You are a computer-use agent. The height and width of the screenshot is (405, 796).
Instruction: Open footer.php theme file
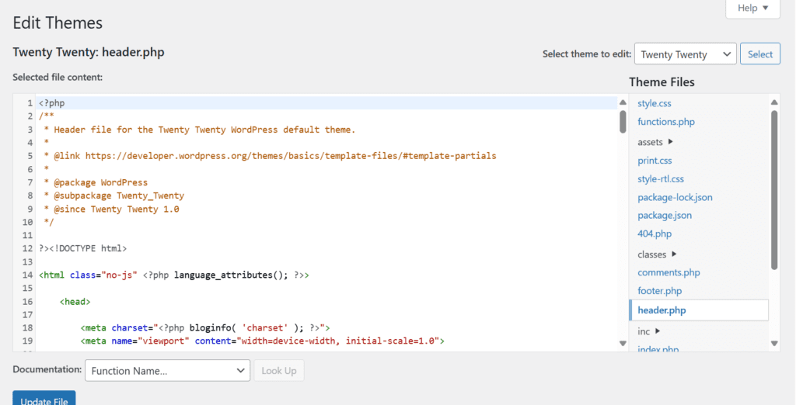(x=659, y=291)
